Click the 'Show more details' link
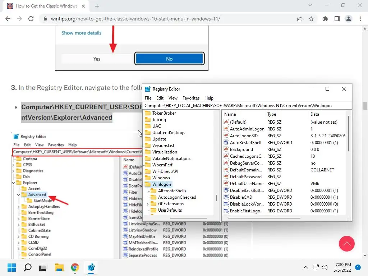Viewport: 368px width, 276px height. 81,33
